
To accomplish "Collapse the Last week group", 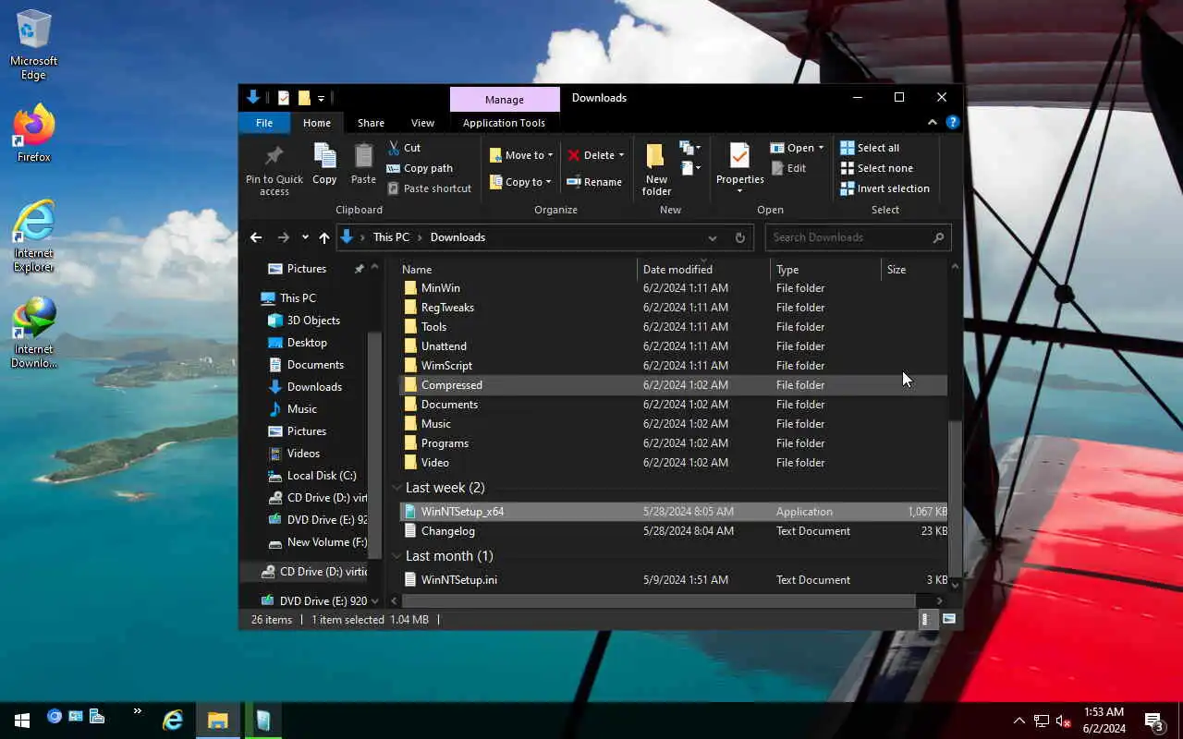I will coord(396,488).
